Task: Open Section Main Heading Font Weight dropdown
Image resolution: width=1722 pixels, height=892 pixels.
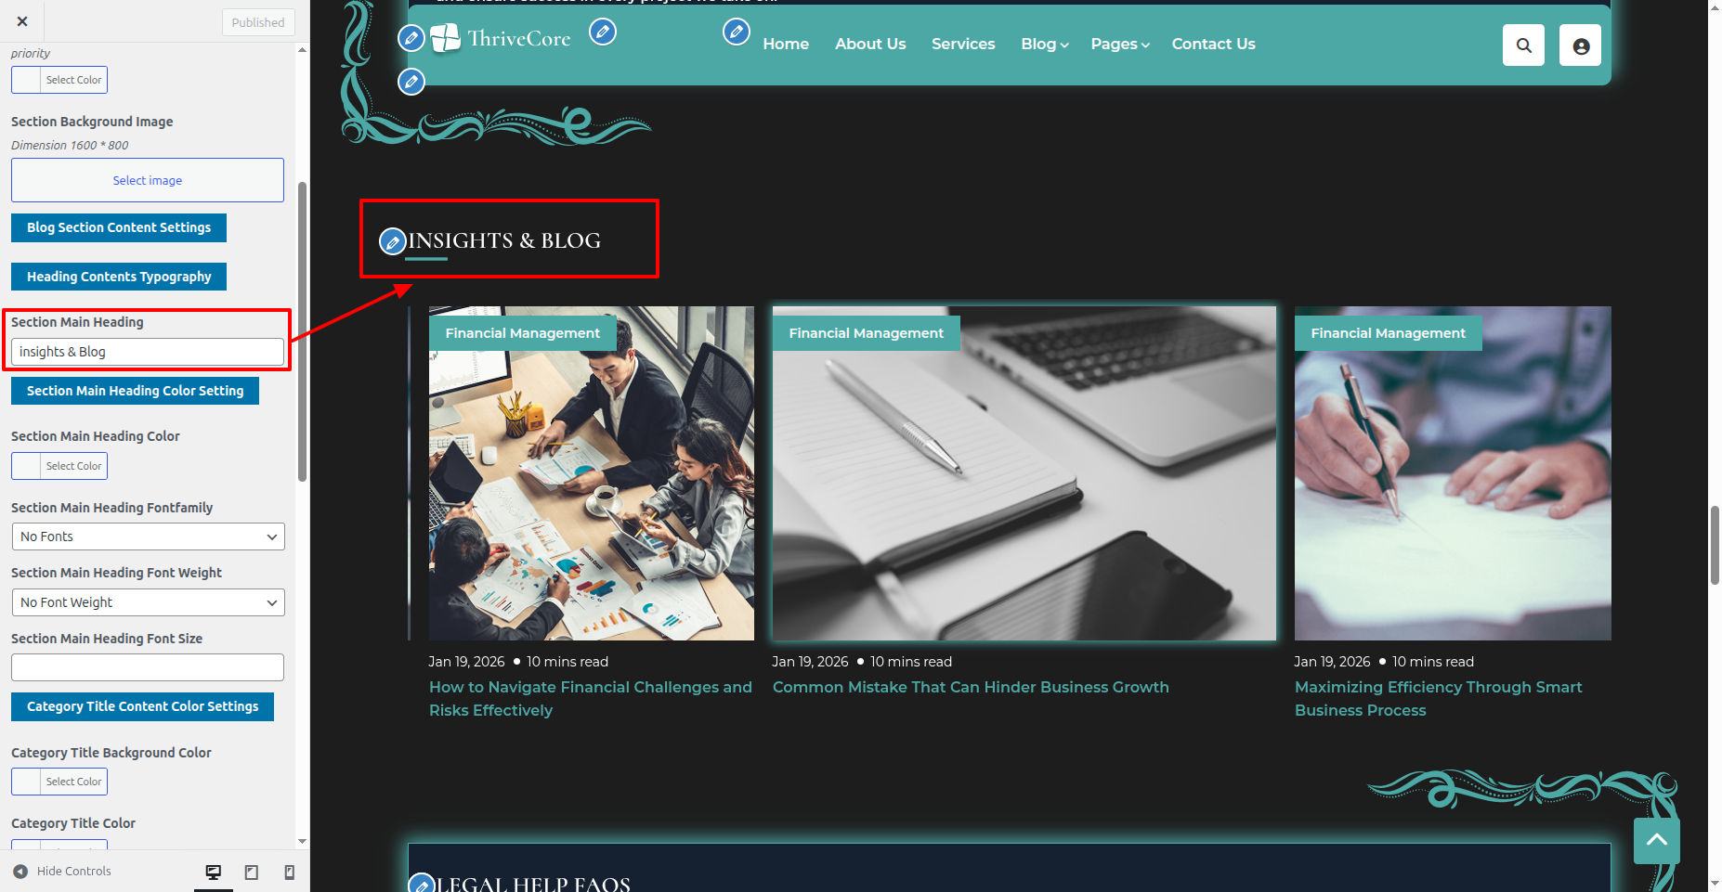Action: pos(148,602)
